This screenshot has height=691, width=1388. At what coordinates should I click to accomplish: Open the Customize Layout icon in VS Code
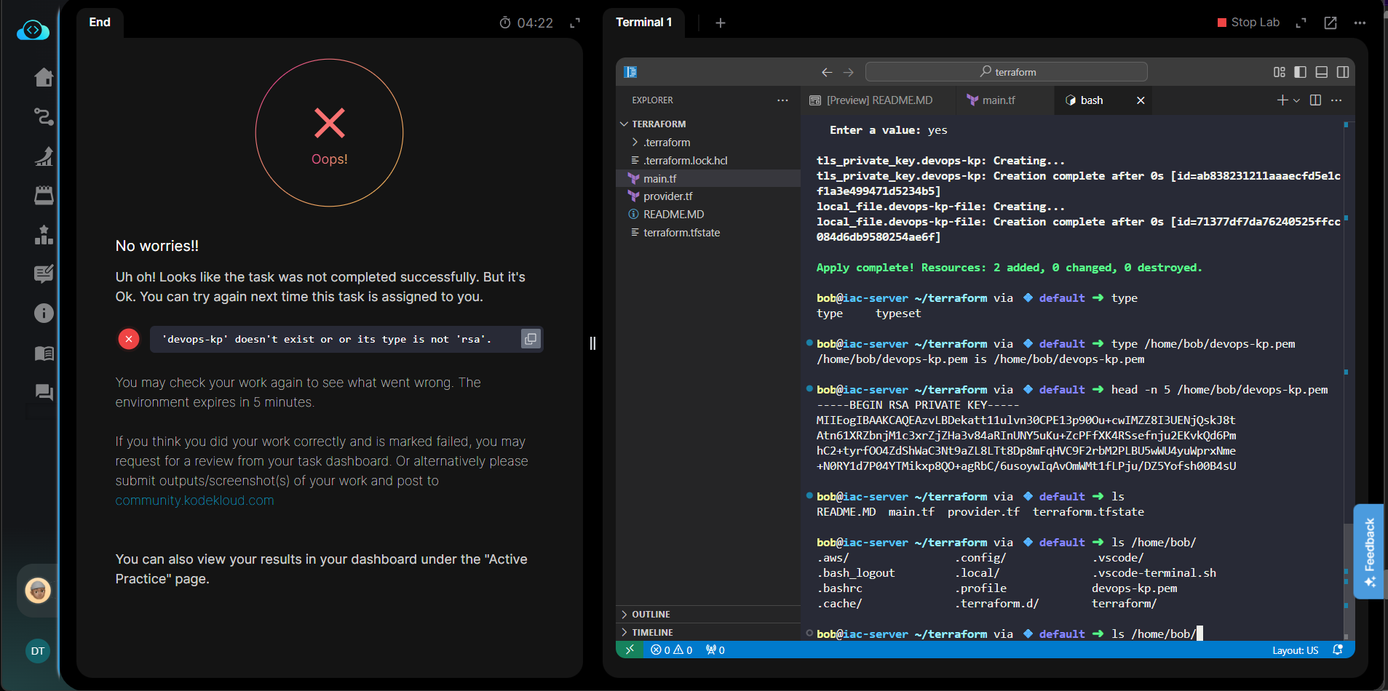(x=1279, y=72)
